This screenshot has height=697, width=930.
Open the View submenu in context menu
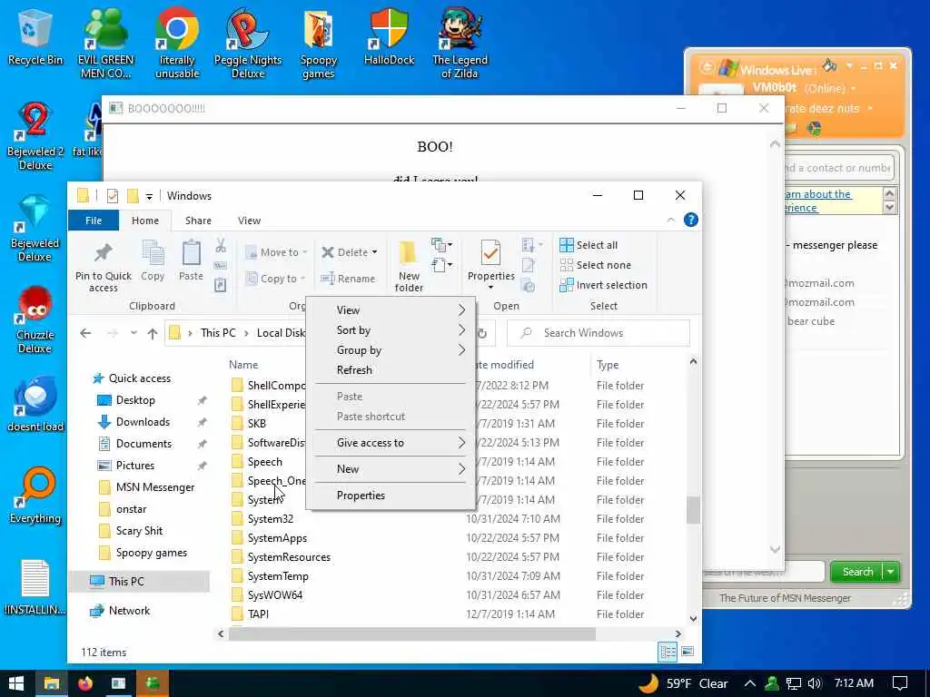pyautogui.click(x=391, y=310)
